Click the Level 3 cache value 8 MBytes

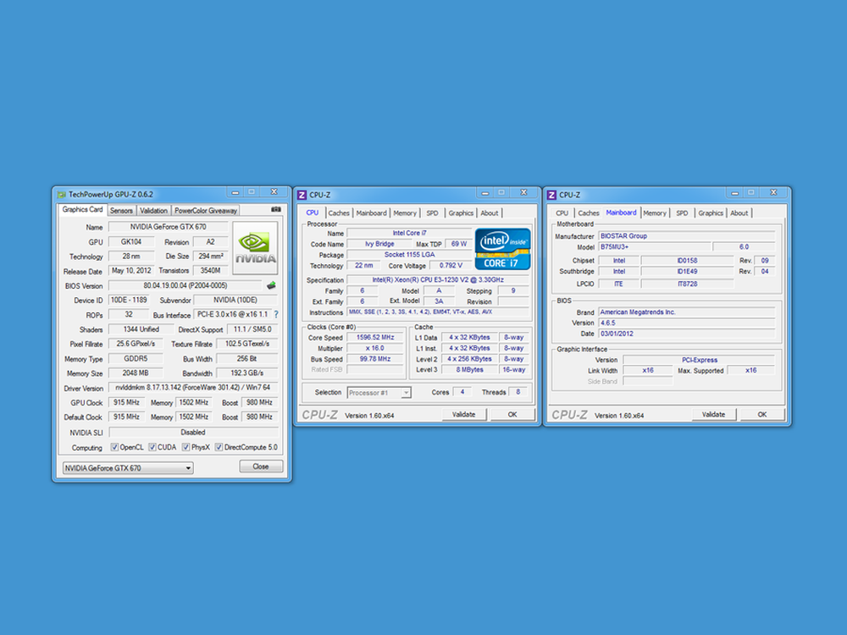[469, 370]
